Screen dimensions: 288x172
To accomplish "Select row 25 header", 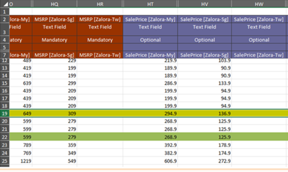I will click(x=5, y=161).
